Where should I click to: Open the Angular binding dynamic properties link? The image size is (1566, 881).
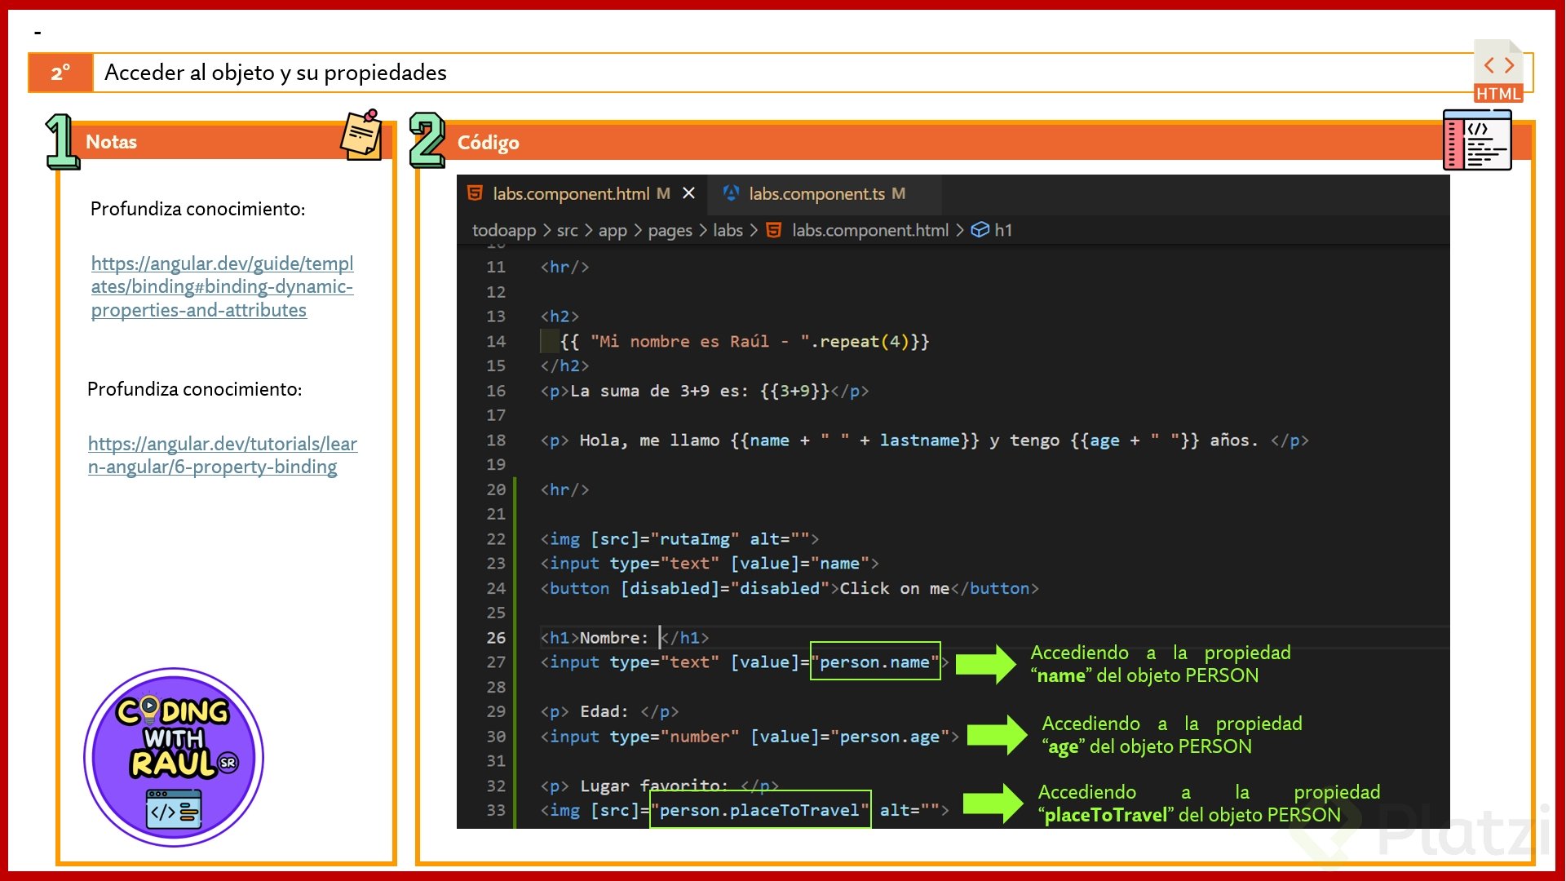(x=222, y=286)
